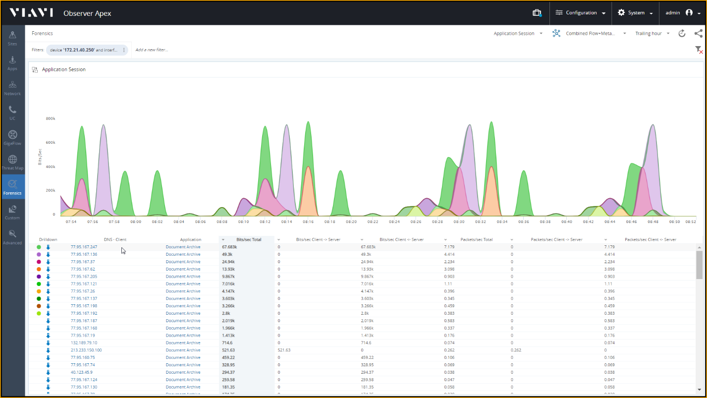Clear filters using the funnel icon
The height and width of the screenshot is (398, 707).
point(698,50)
